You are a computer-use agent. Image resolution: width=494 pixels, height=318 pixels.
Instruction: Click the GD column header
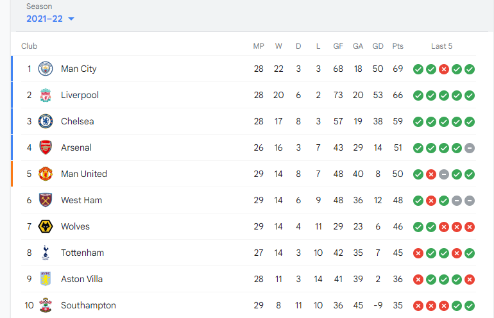tap(378, 46)
